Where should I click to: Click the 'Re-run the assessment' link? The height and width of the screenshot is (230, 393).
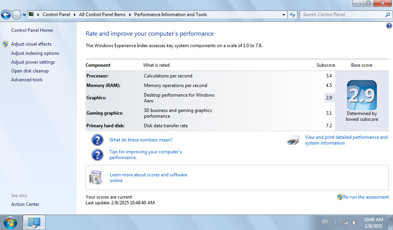(366, 197)
